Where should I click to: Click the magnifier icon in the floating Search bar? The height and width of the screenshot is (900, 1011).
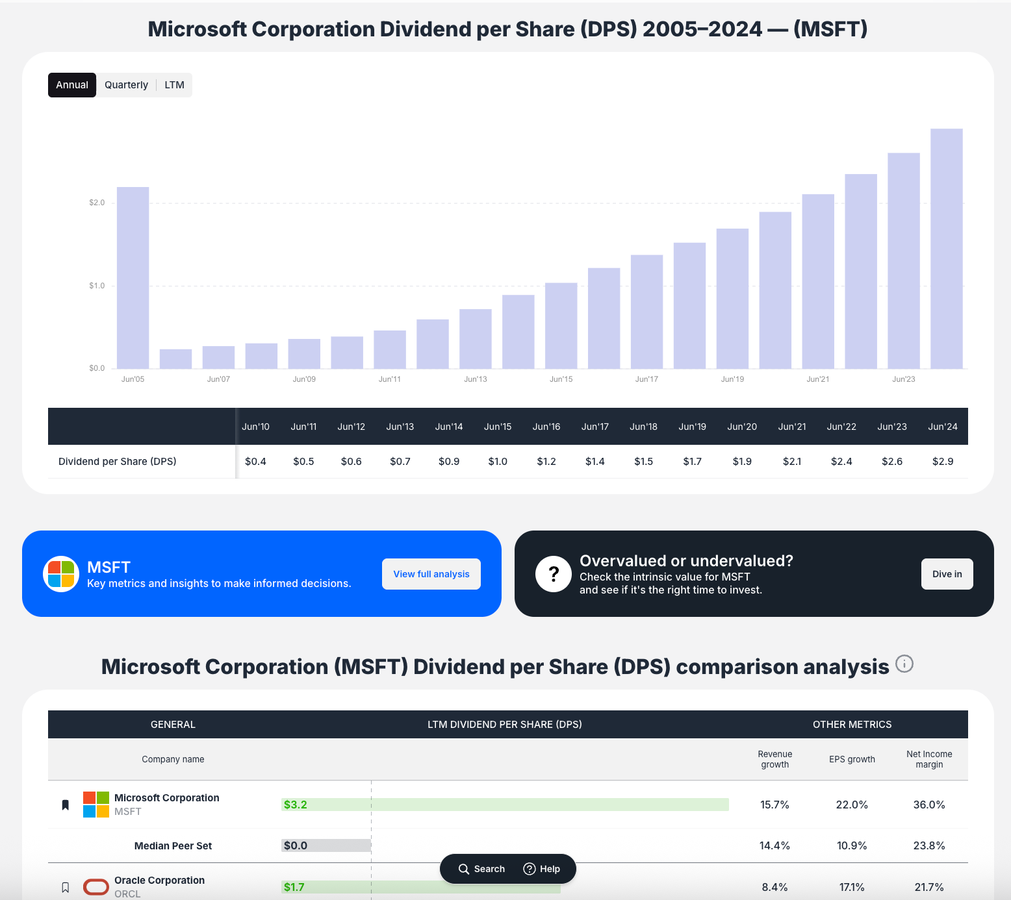click(464, 869)
